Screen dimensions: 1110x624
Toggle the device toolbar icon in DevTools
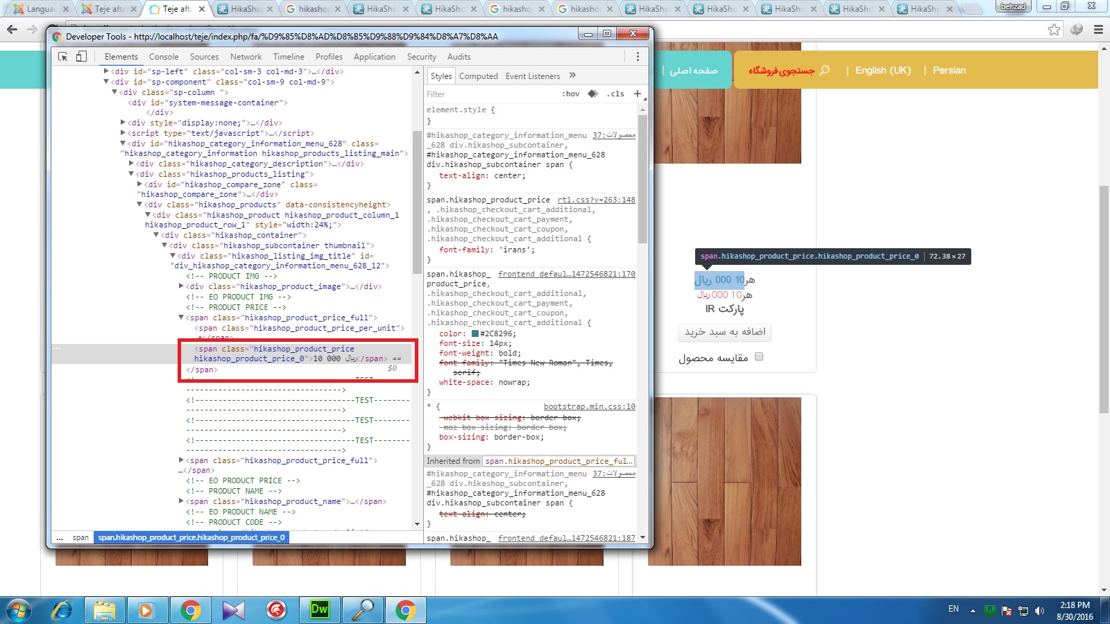[x=81, y=57]
